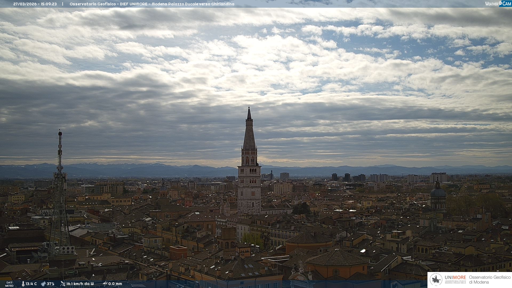Click the 16.1 km/h da W wind reading
Screen dimensions: 512x288
pyautogui.click(x=80, y=284)
